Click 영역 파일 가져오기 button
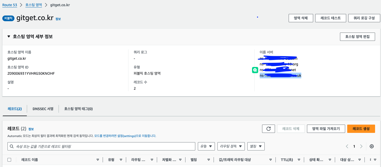The width and height of the screenshot is (381, 167). (x=326, y=129)
